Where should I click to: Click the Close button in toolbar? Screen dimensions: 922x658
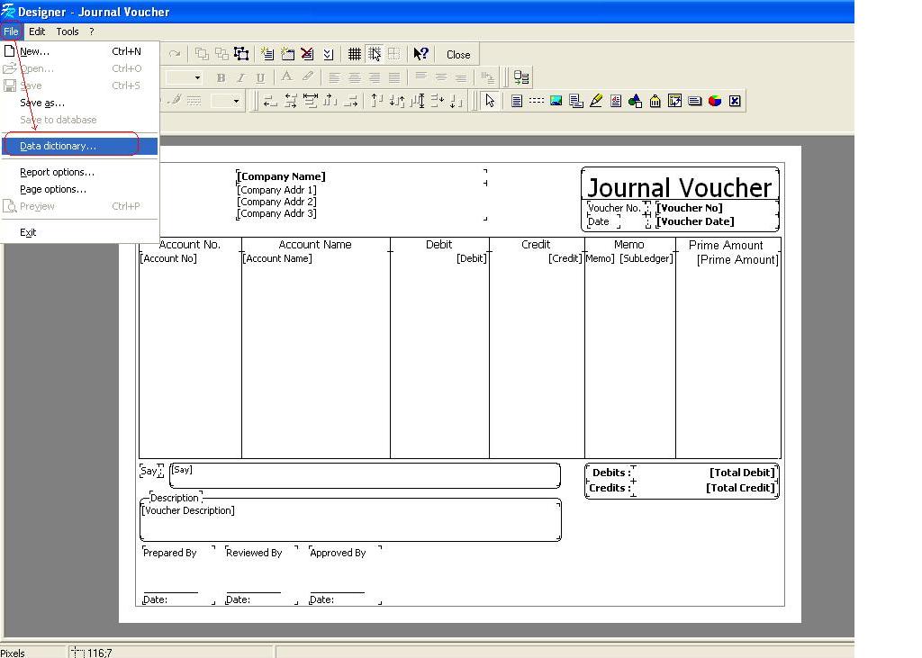click(458, 55)
